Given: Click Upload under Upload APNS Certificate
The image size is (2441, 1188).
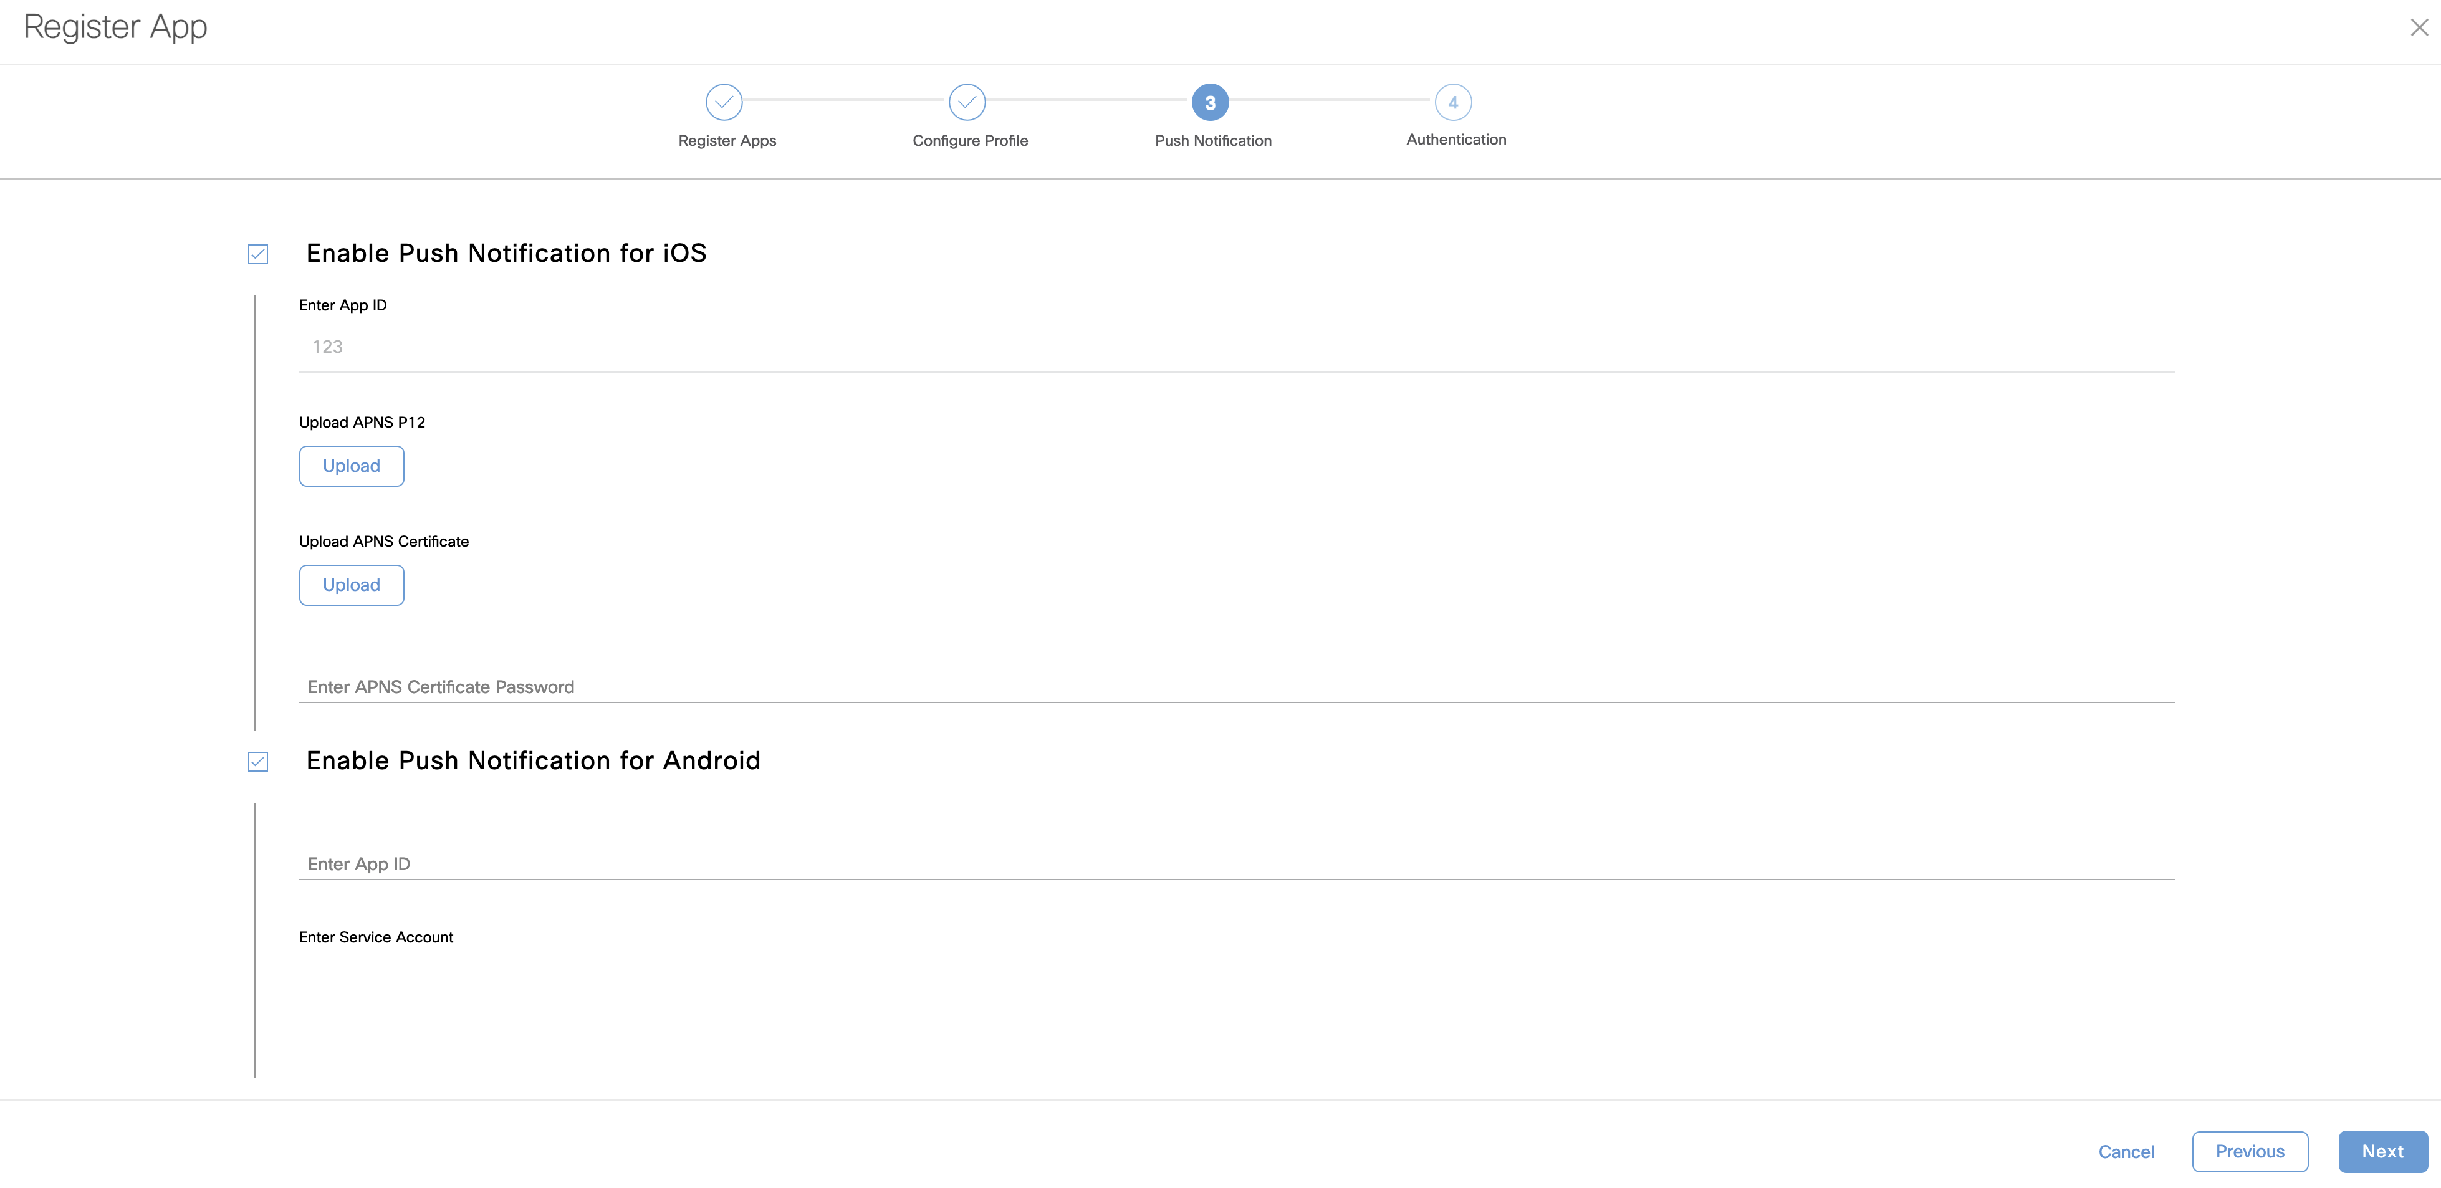Looking at the screenshot, I should pyautogui.click(x=352, y=585).
